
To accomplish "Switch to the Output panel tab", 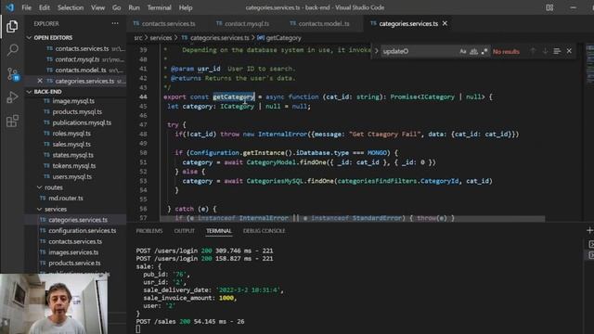I will [184, 231].
